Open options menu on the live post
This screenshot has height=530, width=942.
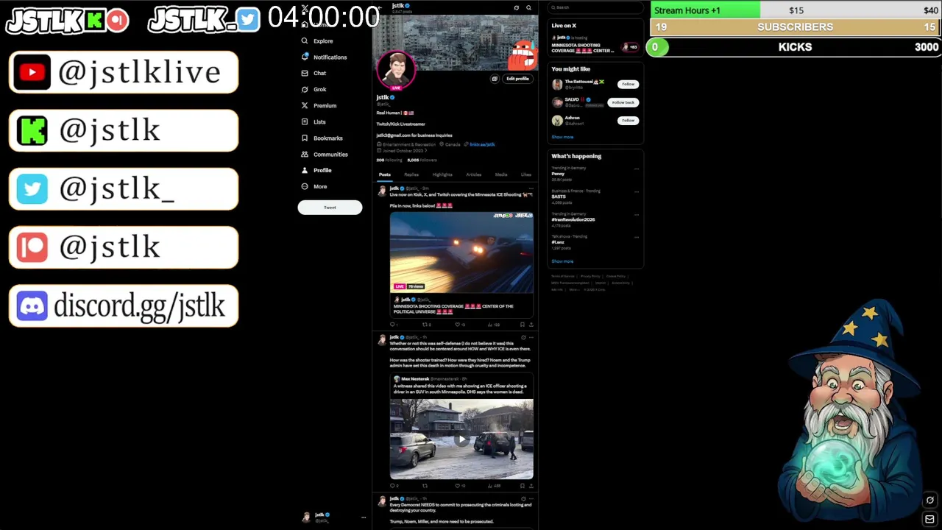click(x=531, y=189)
